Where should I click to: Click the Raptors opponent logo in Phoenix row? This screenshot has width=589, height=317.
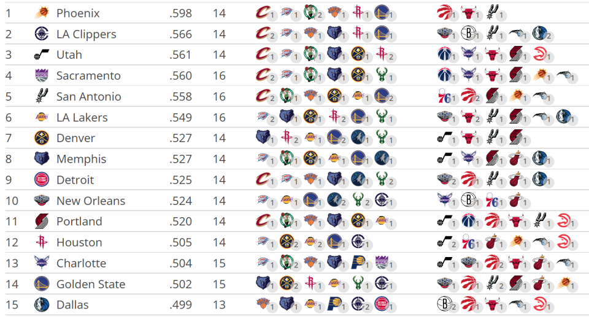click(444, 12)
